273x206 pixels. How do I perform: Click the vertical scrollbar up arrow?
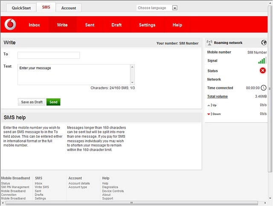pos(270,3)
